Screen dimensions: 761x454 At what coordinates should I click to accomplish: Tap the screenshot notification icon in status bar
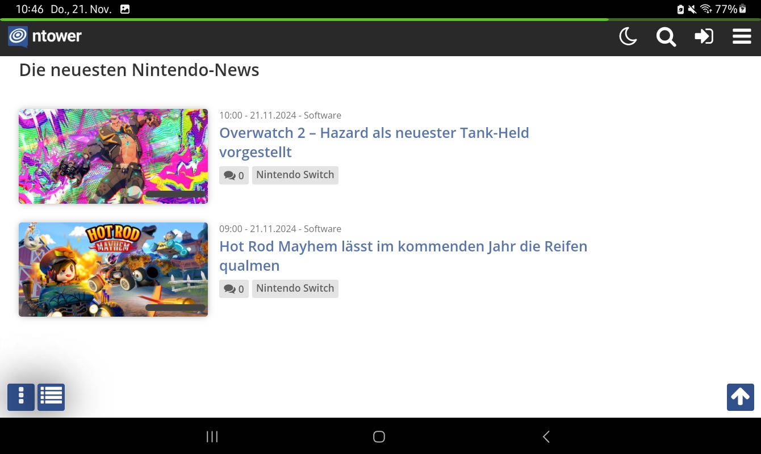click(x=125, y=9)
